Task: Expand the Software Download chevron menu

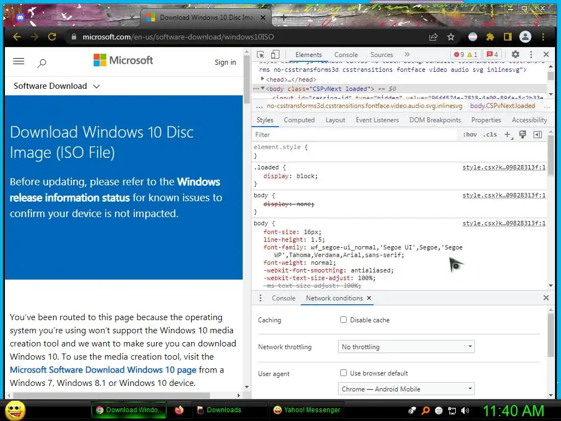Action: pos(96,86)
